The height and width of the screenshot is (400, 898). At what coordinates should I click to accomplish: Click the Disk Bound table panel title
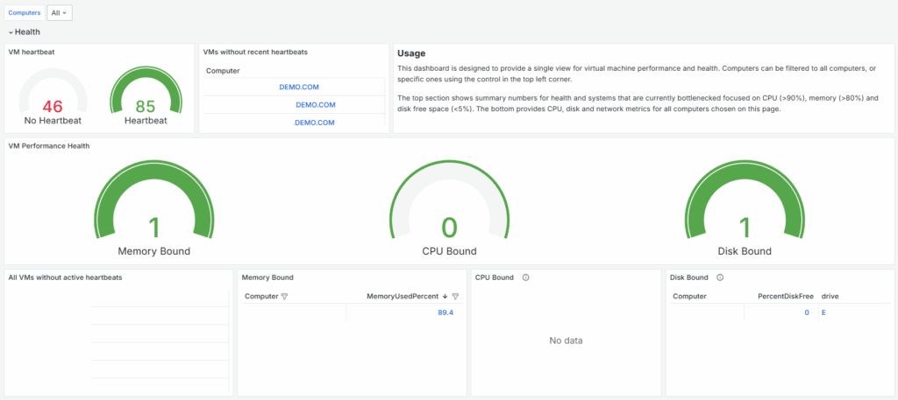point(689,277)
